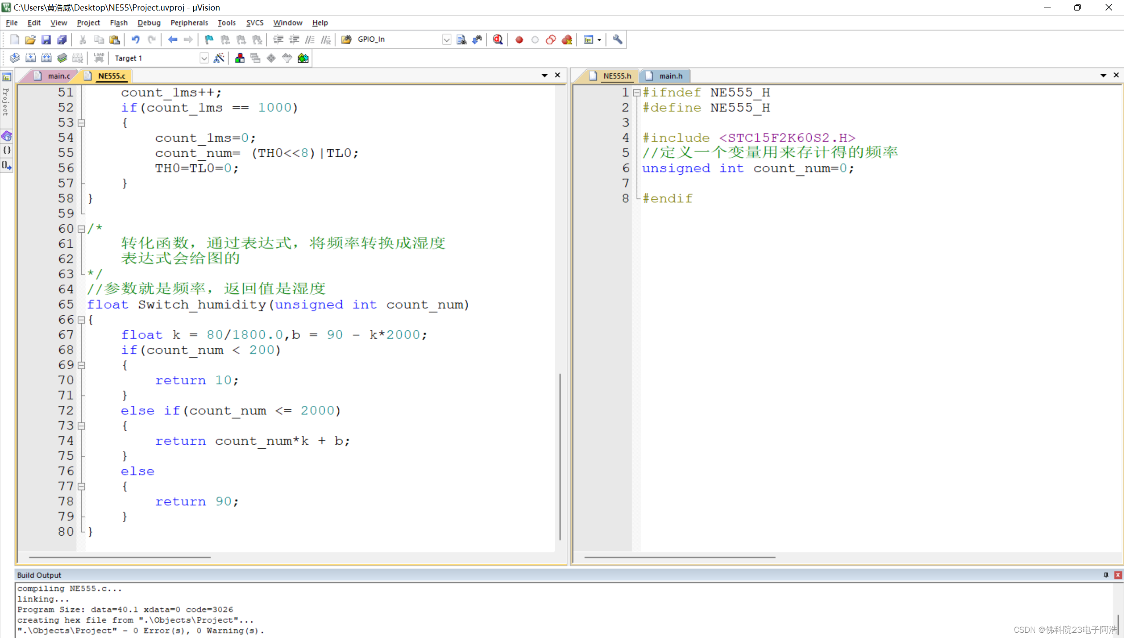Viewport: 1124px width, 638px height.
Task: Click left editor vertical scrollbar thumb
Action: click(560, 457)
